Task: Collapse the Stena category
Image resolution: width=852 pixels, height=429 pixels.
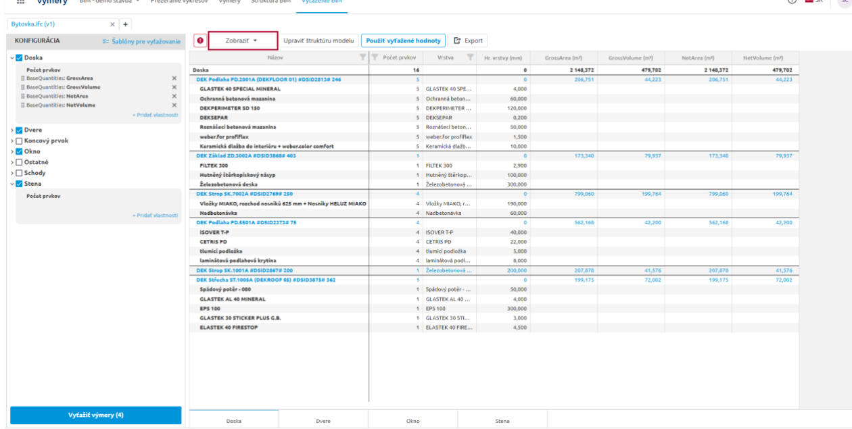Action: (11, 184)
